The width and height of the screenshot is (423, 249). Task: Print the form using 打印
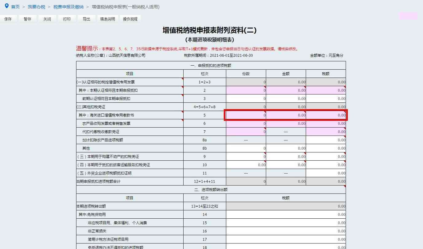click(x=67, y=19)
